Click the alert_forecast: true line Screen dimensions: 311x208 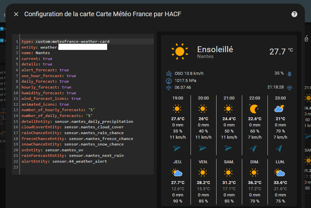pyautogui.click(x=45, y=70)
